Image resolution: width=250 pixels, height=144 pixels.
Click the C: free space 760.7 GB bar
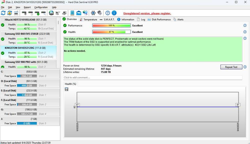[27, 76]
